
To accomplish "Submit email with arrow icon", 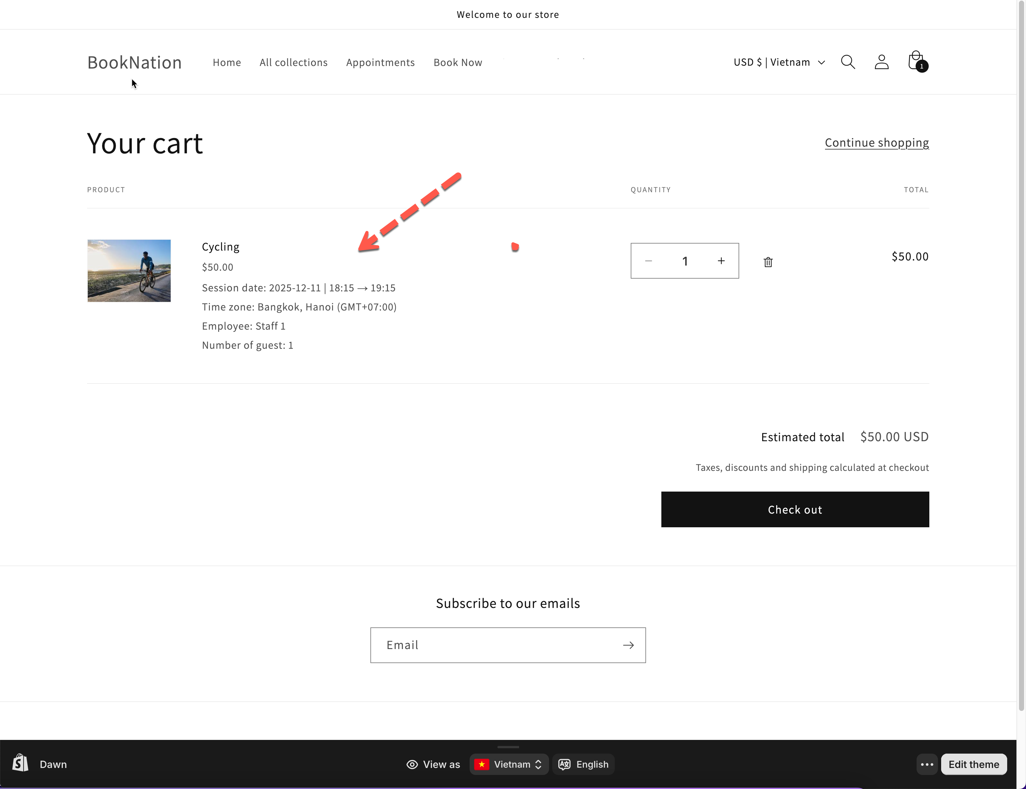I will coord(628,645).
